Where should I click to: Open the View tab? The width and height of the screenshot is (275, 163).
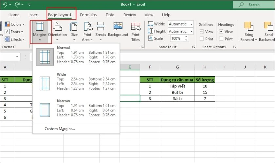click(x=149, y=15)
